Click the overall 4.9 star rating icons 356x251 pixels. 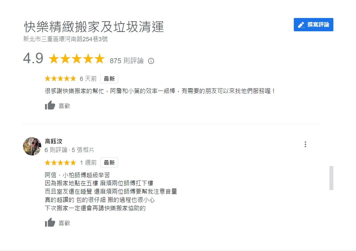point(77,59)
